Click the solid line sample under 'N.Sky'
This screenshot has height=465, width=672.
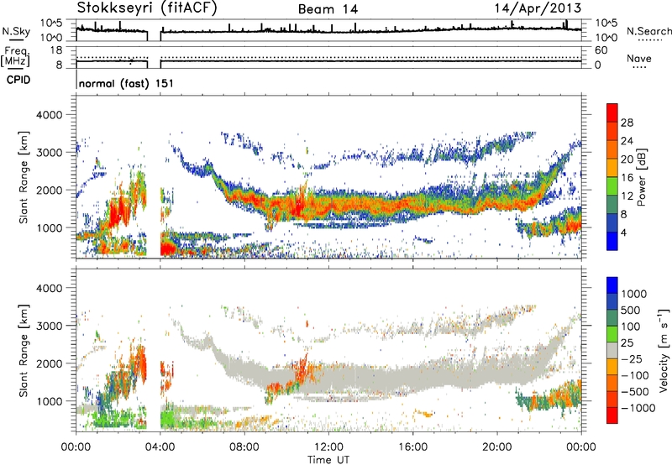16,40
